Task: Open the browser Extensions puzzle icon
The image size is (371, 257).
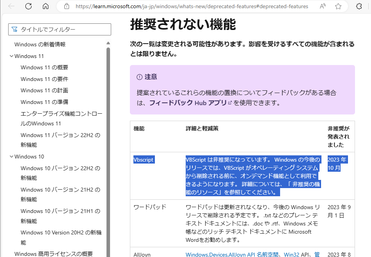Action: click(359, 6)
